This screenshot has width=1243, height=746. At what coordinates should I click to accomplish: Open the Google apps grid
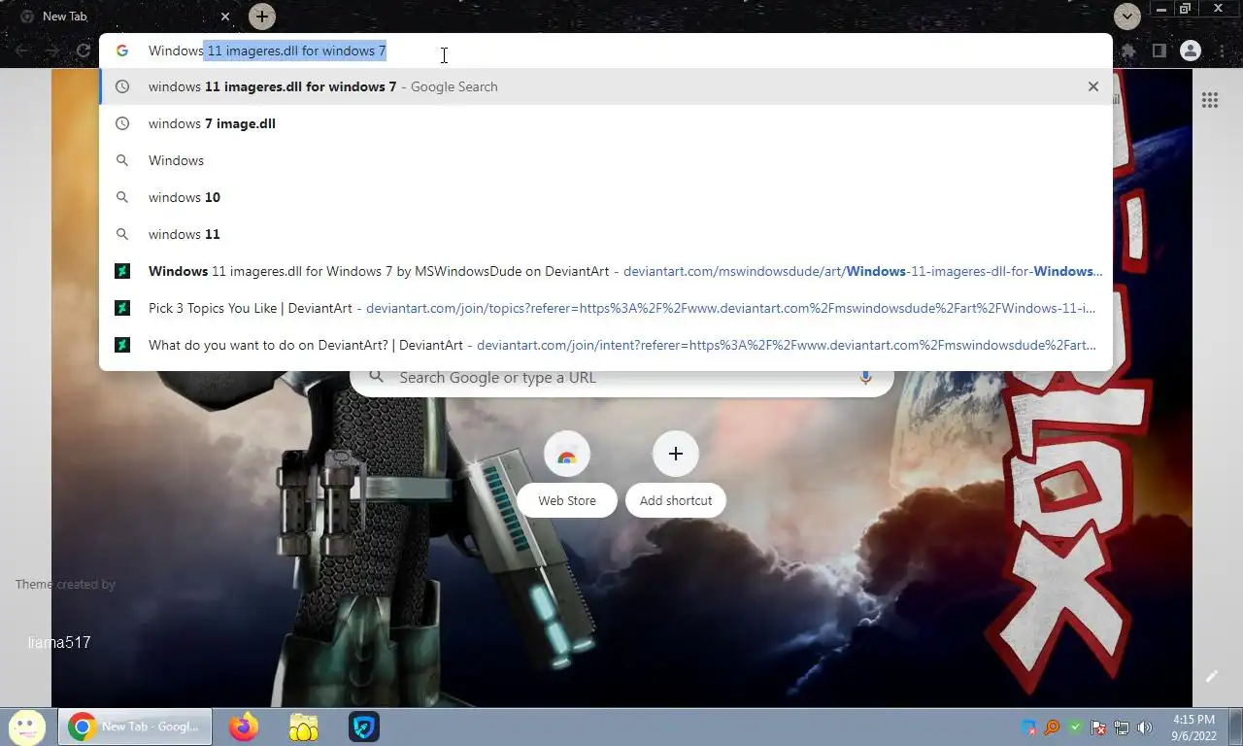coord(1210,100)
